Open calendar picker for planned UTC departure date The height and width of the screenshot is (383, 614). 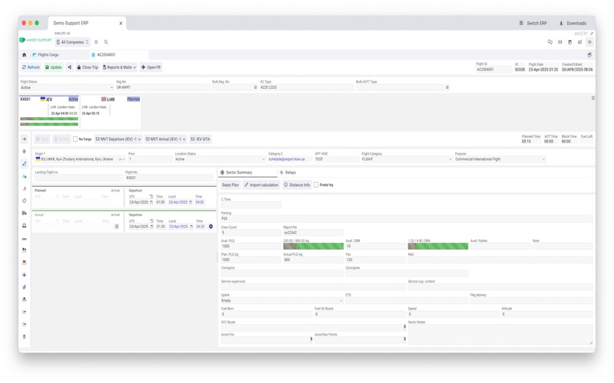[x=151, y=202]
